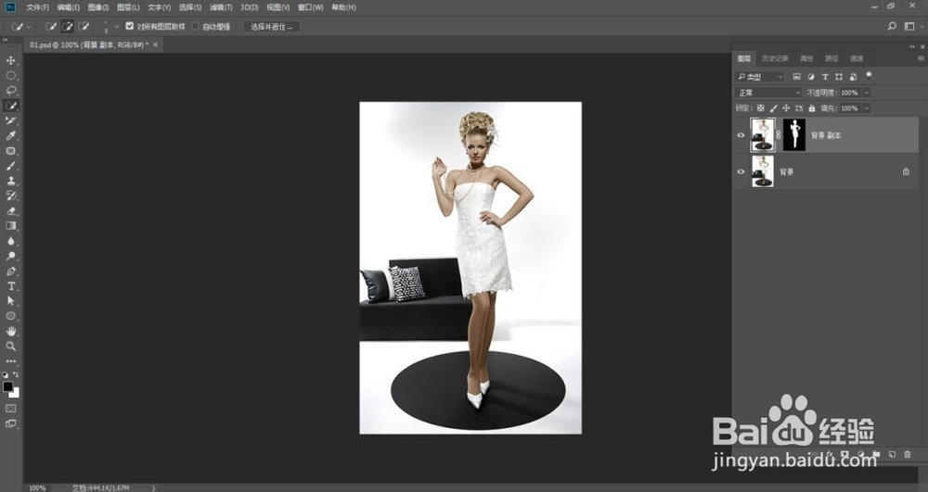The image size is (928, 492).
Task: Toggle layer filtering on/off switch
Action: (869, 76)
